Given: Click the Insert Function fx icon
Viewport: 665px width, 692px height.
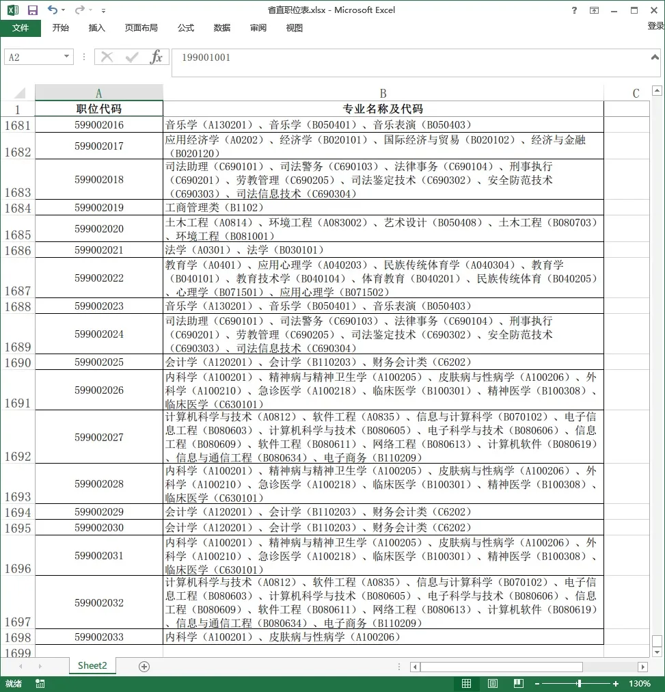Looking at the screenshot, I should 157,57.
